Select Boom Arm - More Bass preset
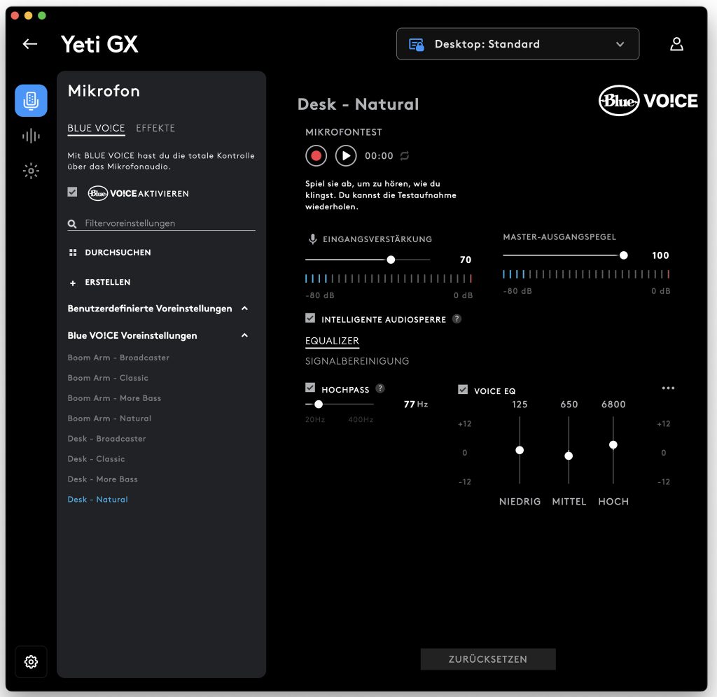 (x=114, y=398)
